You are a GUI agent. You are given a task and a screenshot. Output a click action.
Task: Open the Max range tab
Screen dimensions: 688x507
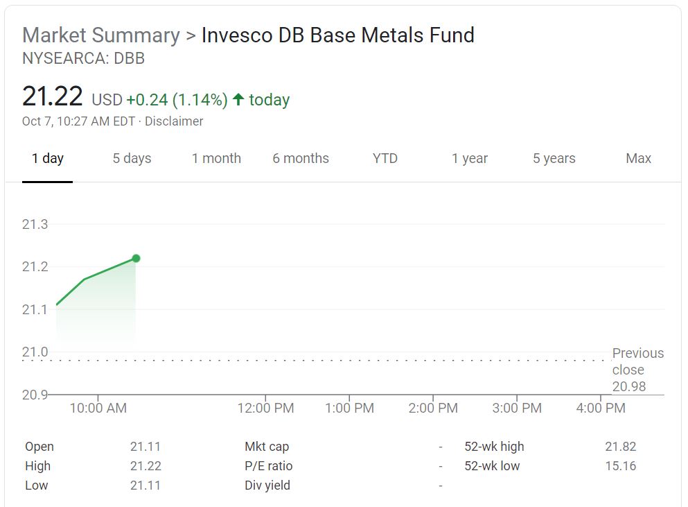tap(638, 158)
